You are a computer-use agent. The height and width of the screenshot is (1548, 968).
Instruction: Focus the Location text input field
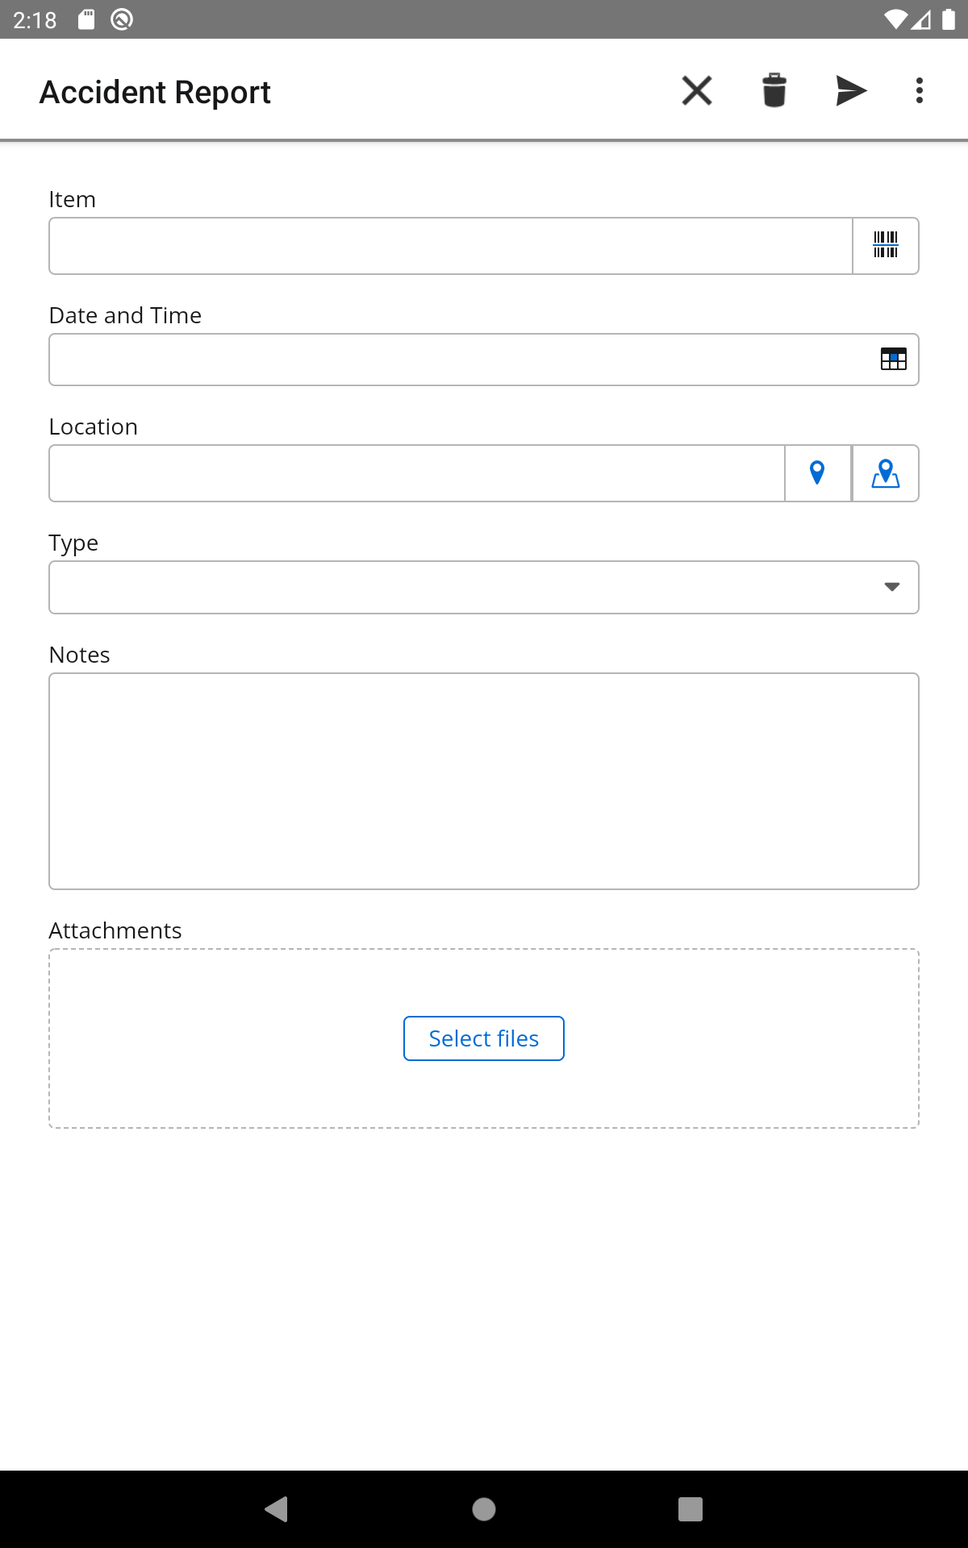click(417, 473)
